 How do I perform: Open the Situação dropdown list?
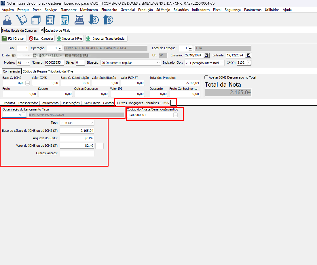pos(158,63)
